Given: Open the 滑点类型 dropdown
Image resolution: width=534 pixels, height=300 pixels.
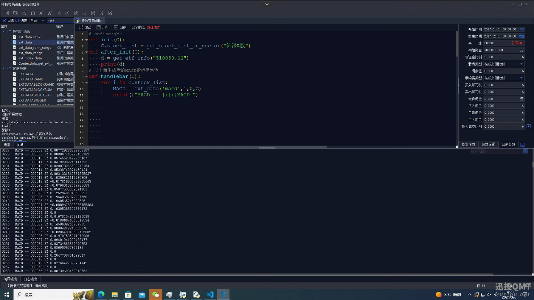Looking at the screenshot, I should [504, 64].
